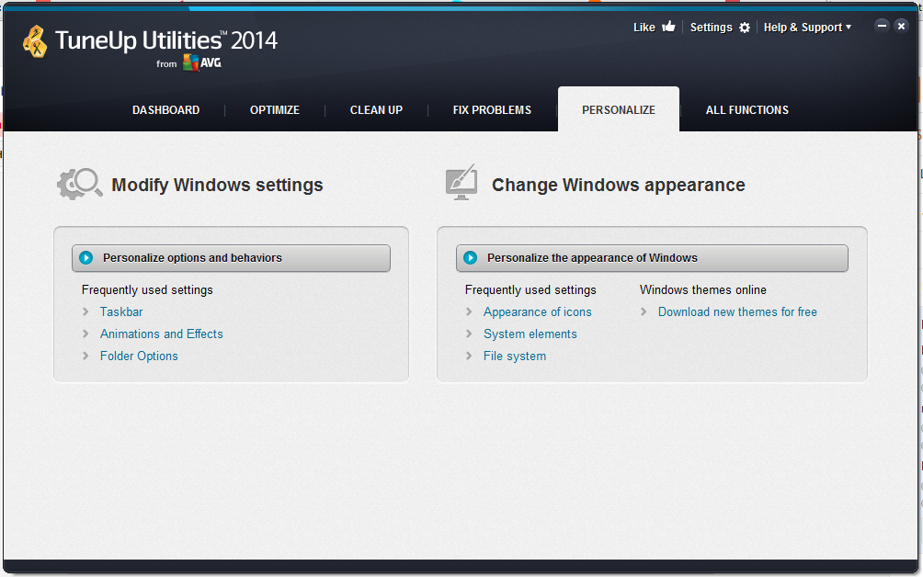Open the File system link

pos(515,356)
